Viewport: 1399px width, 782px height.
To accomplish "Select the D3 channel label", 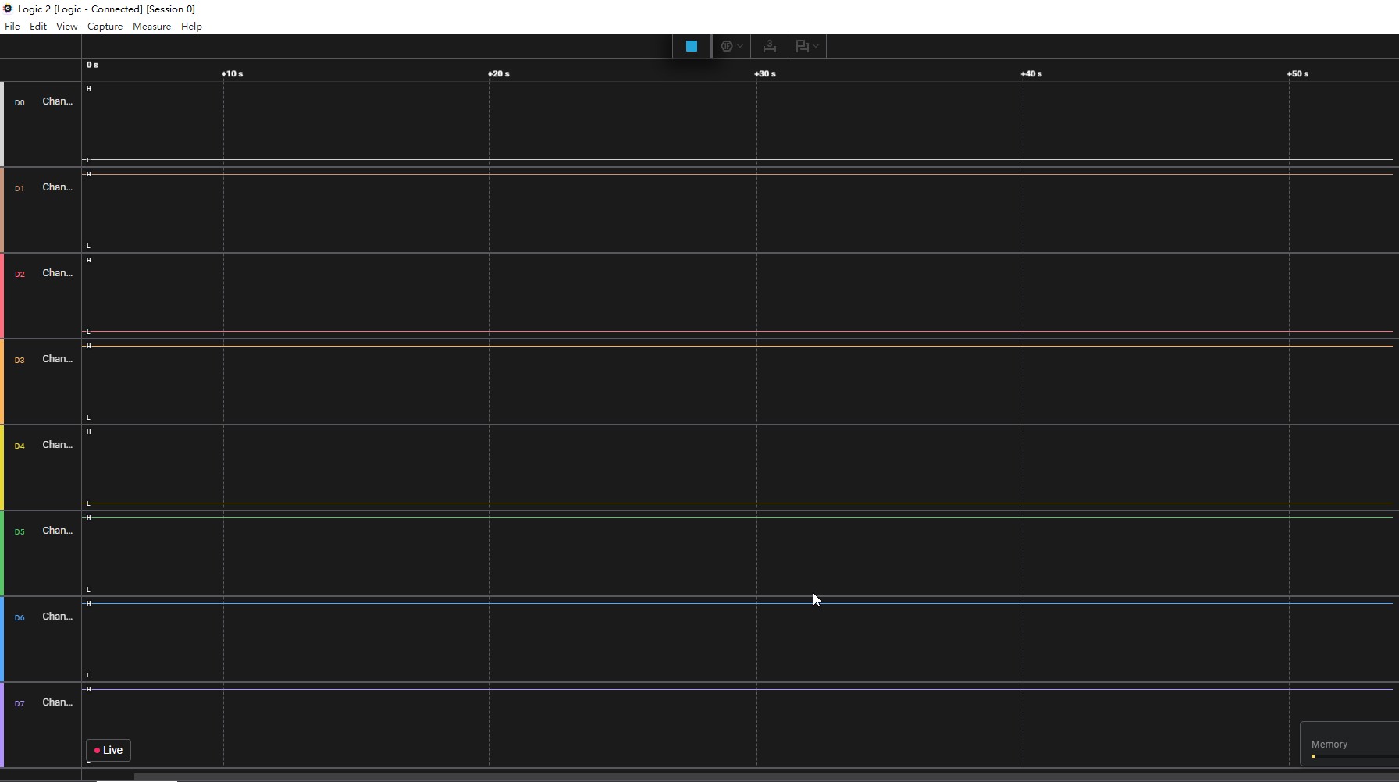I will 20,360.
